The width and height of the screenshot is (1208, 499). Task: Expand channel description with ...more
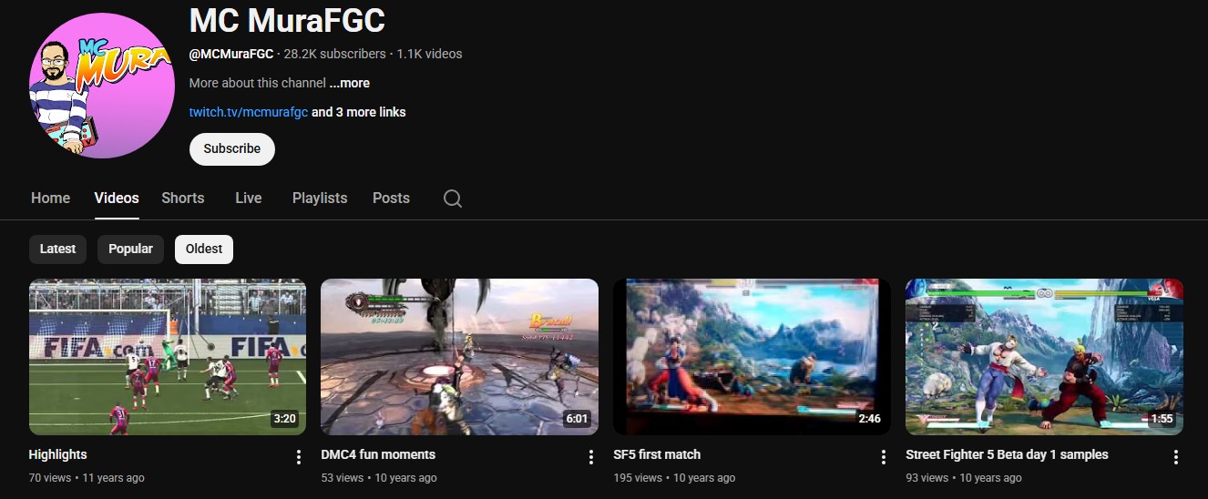coord(349,83)
